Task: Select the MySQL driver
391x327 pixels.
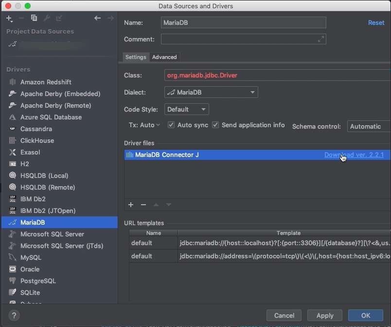Action: click(x=59, y=257)
